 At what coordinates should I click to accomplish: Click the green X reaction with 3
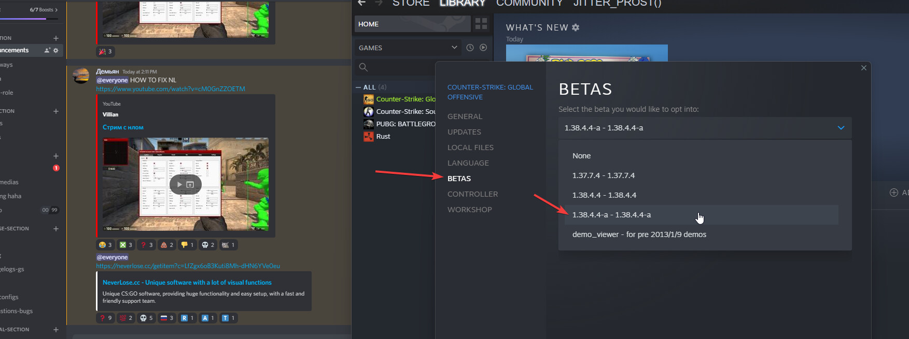point(126,245)
